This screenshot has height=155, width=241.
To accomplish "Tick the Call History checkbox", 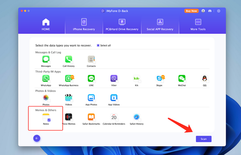I will (72, 62).
